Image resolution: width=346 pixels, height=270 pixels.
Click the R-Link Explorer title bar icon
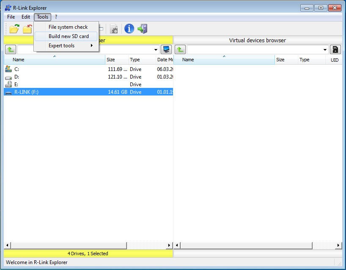(8, 8)
